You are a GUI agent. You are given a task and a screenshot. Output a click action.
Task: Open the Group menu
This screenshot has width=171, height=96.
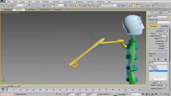pos(22,2)
